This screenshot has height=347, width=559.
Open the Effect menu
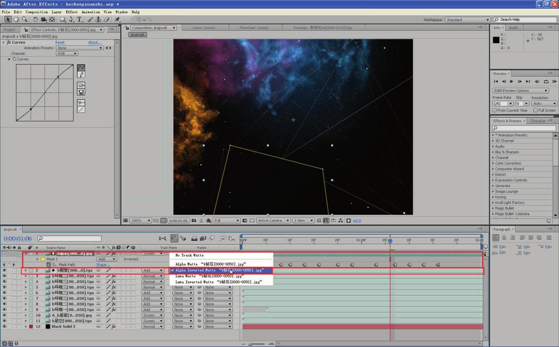click(x=72, y=12)
